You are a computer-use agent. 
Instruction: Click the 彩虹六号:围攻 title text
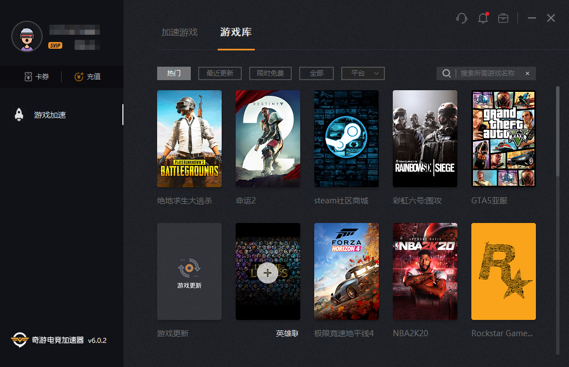pos(417,201)
